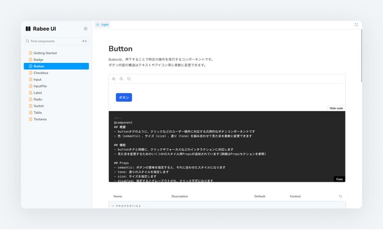Focus the Find components search field

click(57, 41)
